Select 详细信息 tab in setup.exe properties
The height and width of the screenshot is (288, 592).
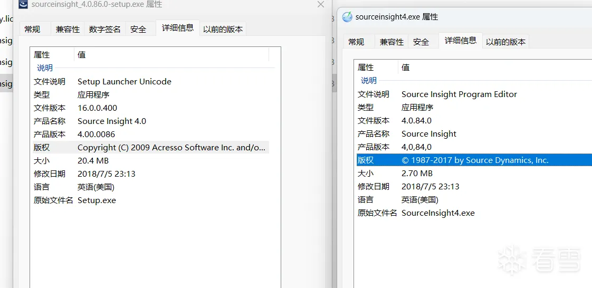click(x=177, y=28)
